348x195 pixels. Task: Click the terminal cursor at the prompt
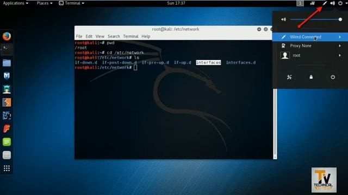click(135, 68)
